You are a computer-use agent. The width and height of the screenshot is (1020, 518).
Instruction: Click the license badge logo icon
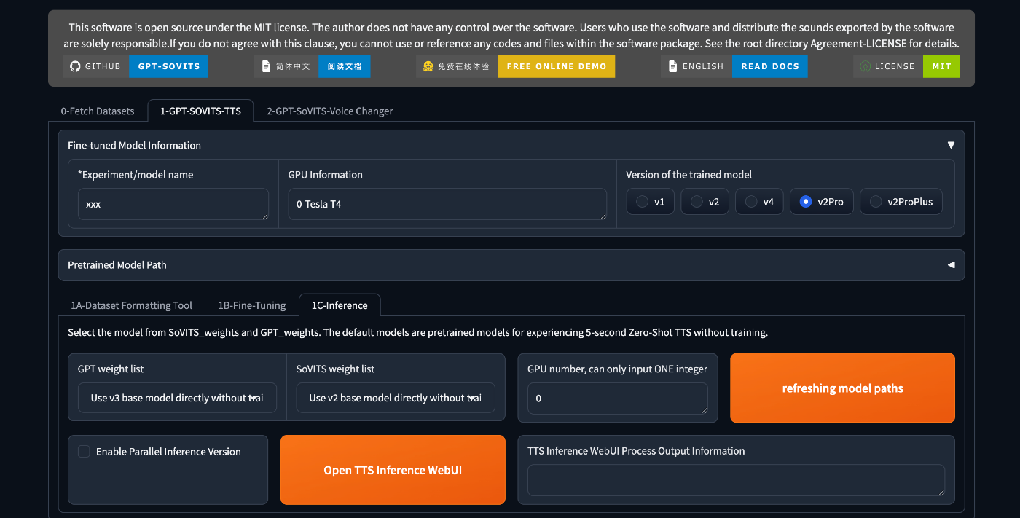tap(865, 66)
